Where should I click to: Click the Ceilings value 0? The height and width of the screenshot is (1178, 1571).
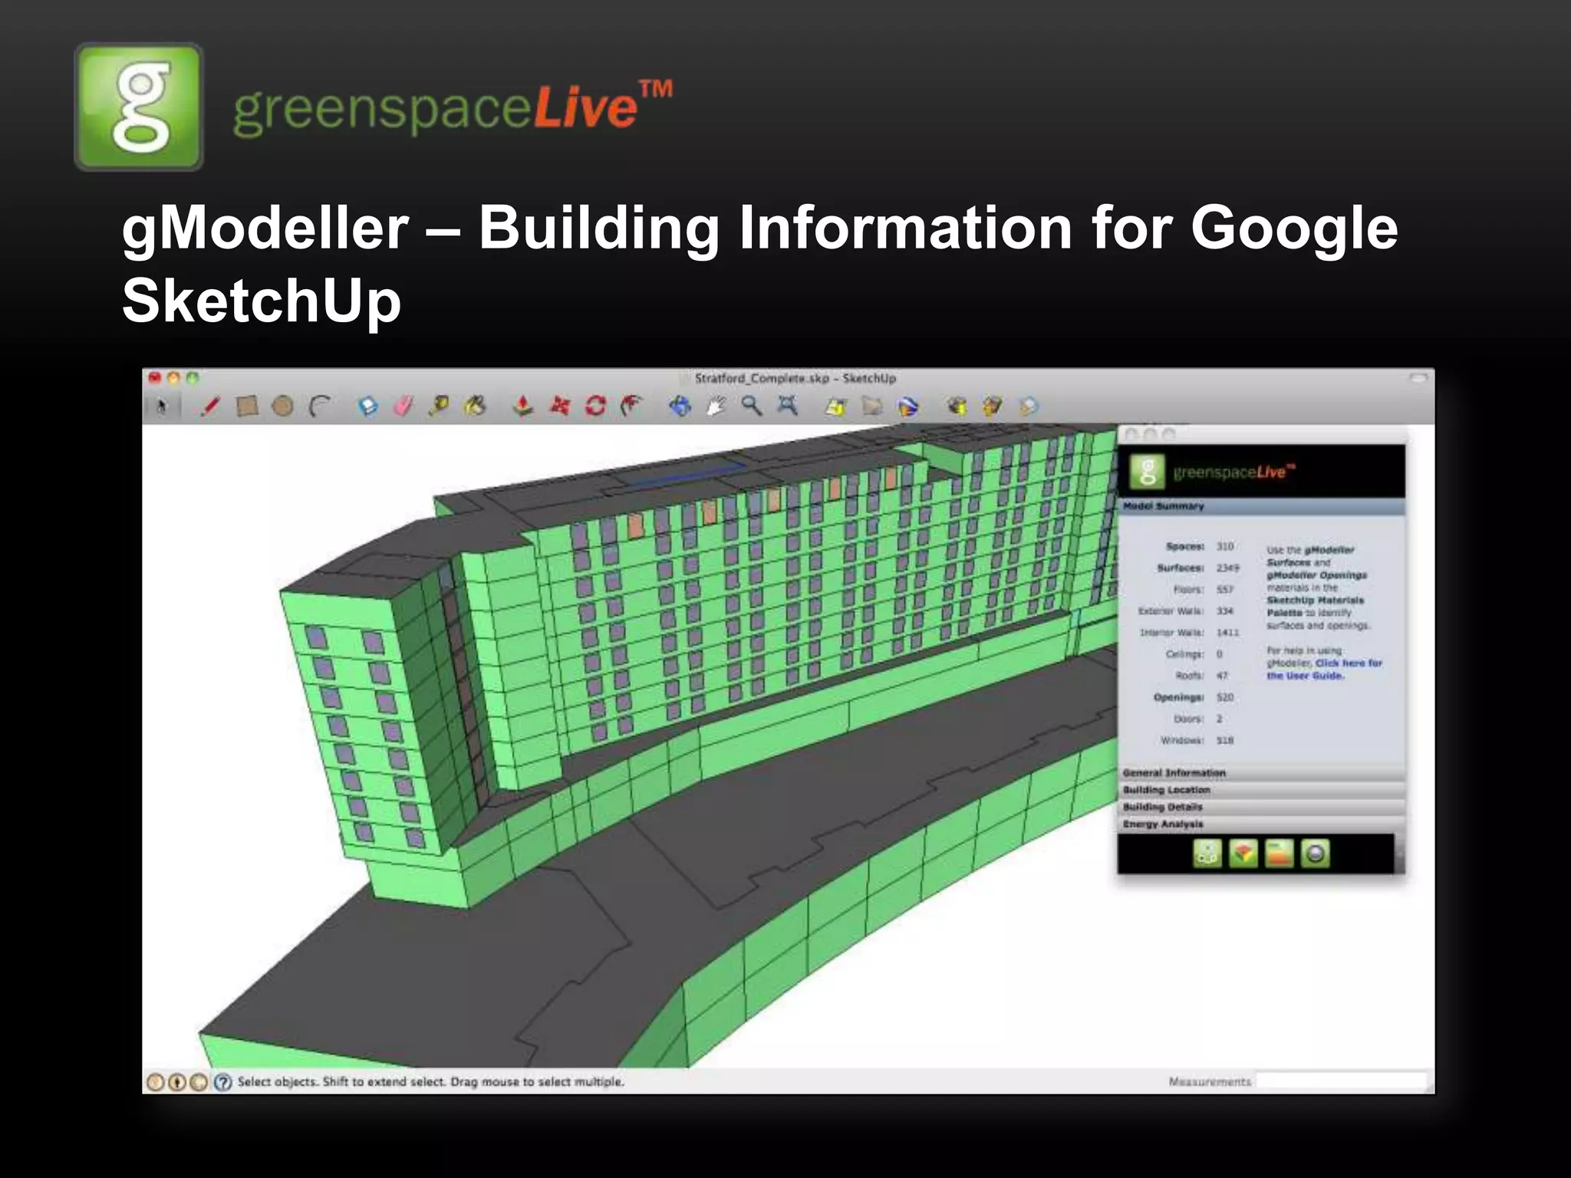point(1219,654)
